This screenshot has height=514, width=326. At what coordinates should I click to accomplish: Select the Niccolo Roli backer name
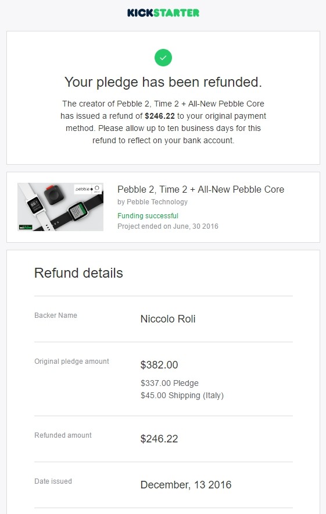coord(168,319)
